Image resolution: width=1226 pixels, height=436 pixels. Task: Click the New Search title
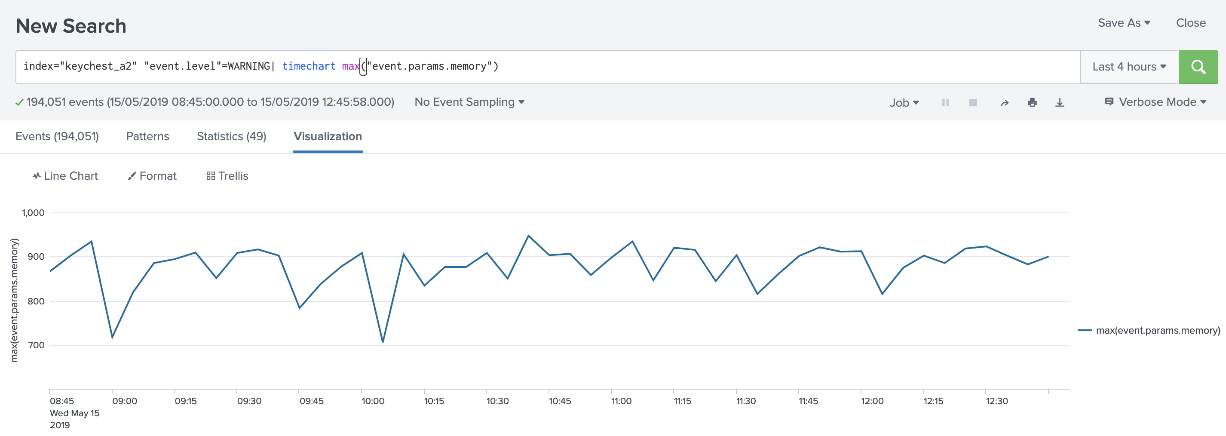[71, 26]
